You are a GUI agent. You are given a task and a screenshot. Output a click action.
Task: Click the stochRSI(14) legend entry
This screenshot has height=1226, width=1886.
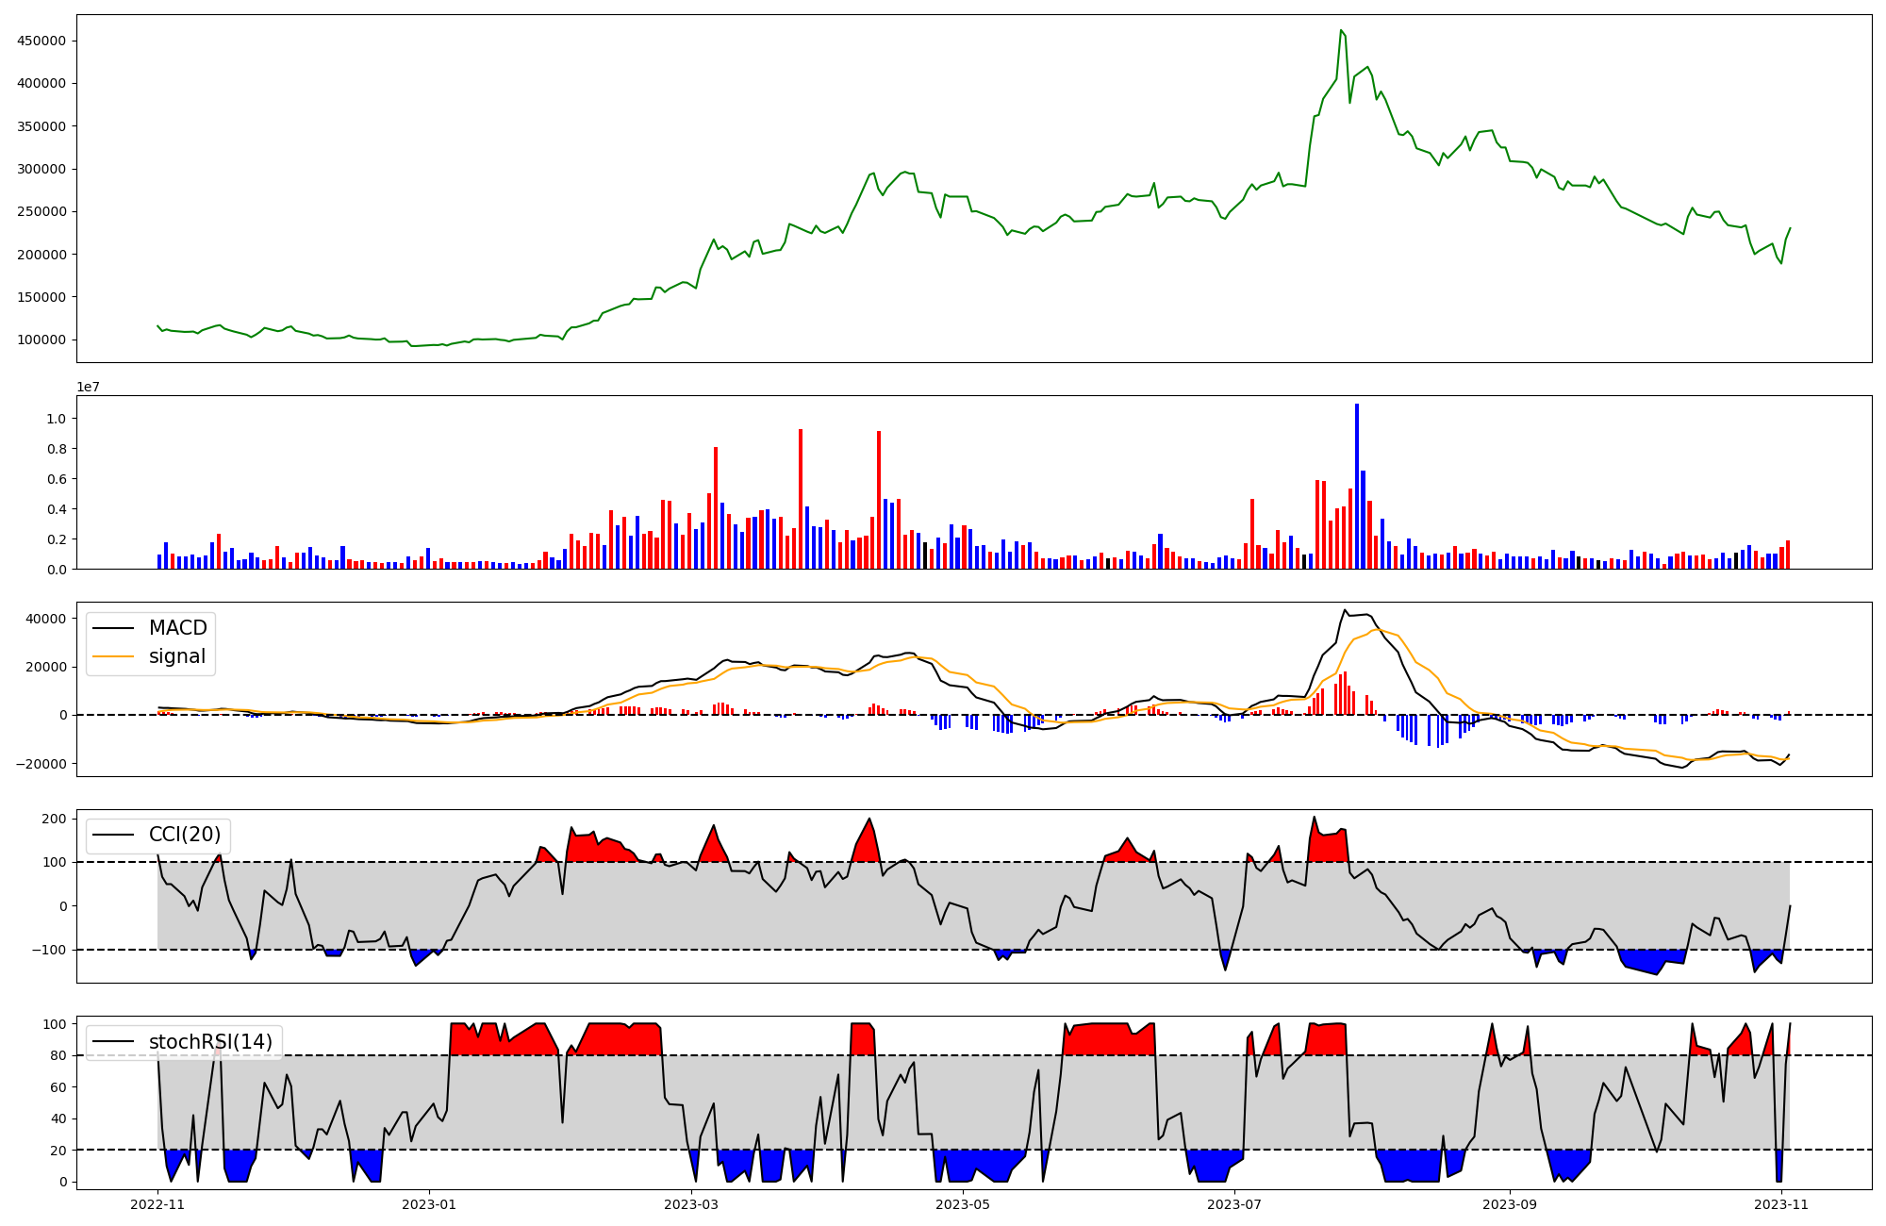click(210, 1042)
